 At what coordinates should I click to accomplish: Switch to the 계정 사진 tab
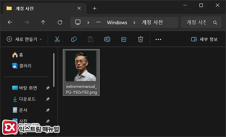pyautogui.click(x=45, y=8)
